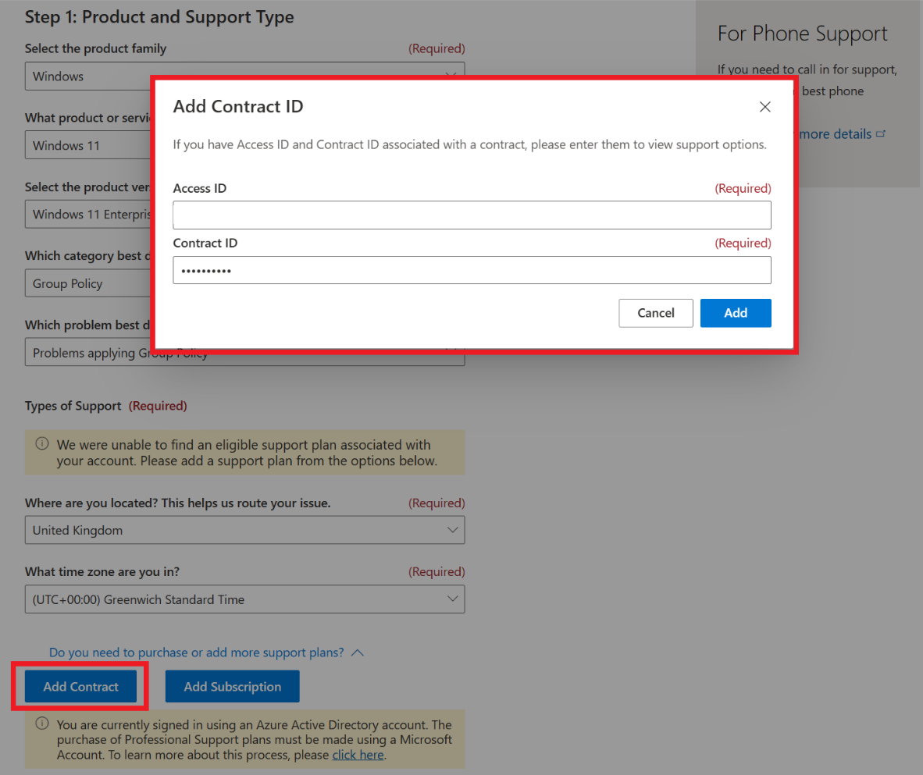Click the Access ID input field
The height and width of the screenshot is (775, 923).
coord(472,215)
